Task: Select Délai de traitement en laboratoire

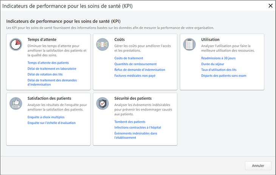Action: click(x=52, y=69)
